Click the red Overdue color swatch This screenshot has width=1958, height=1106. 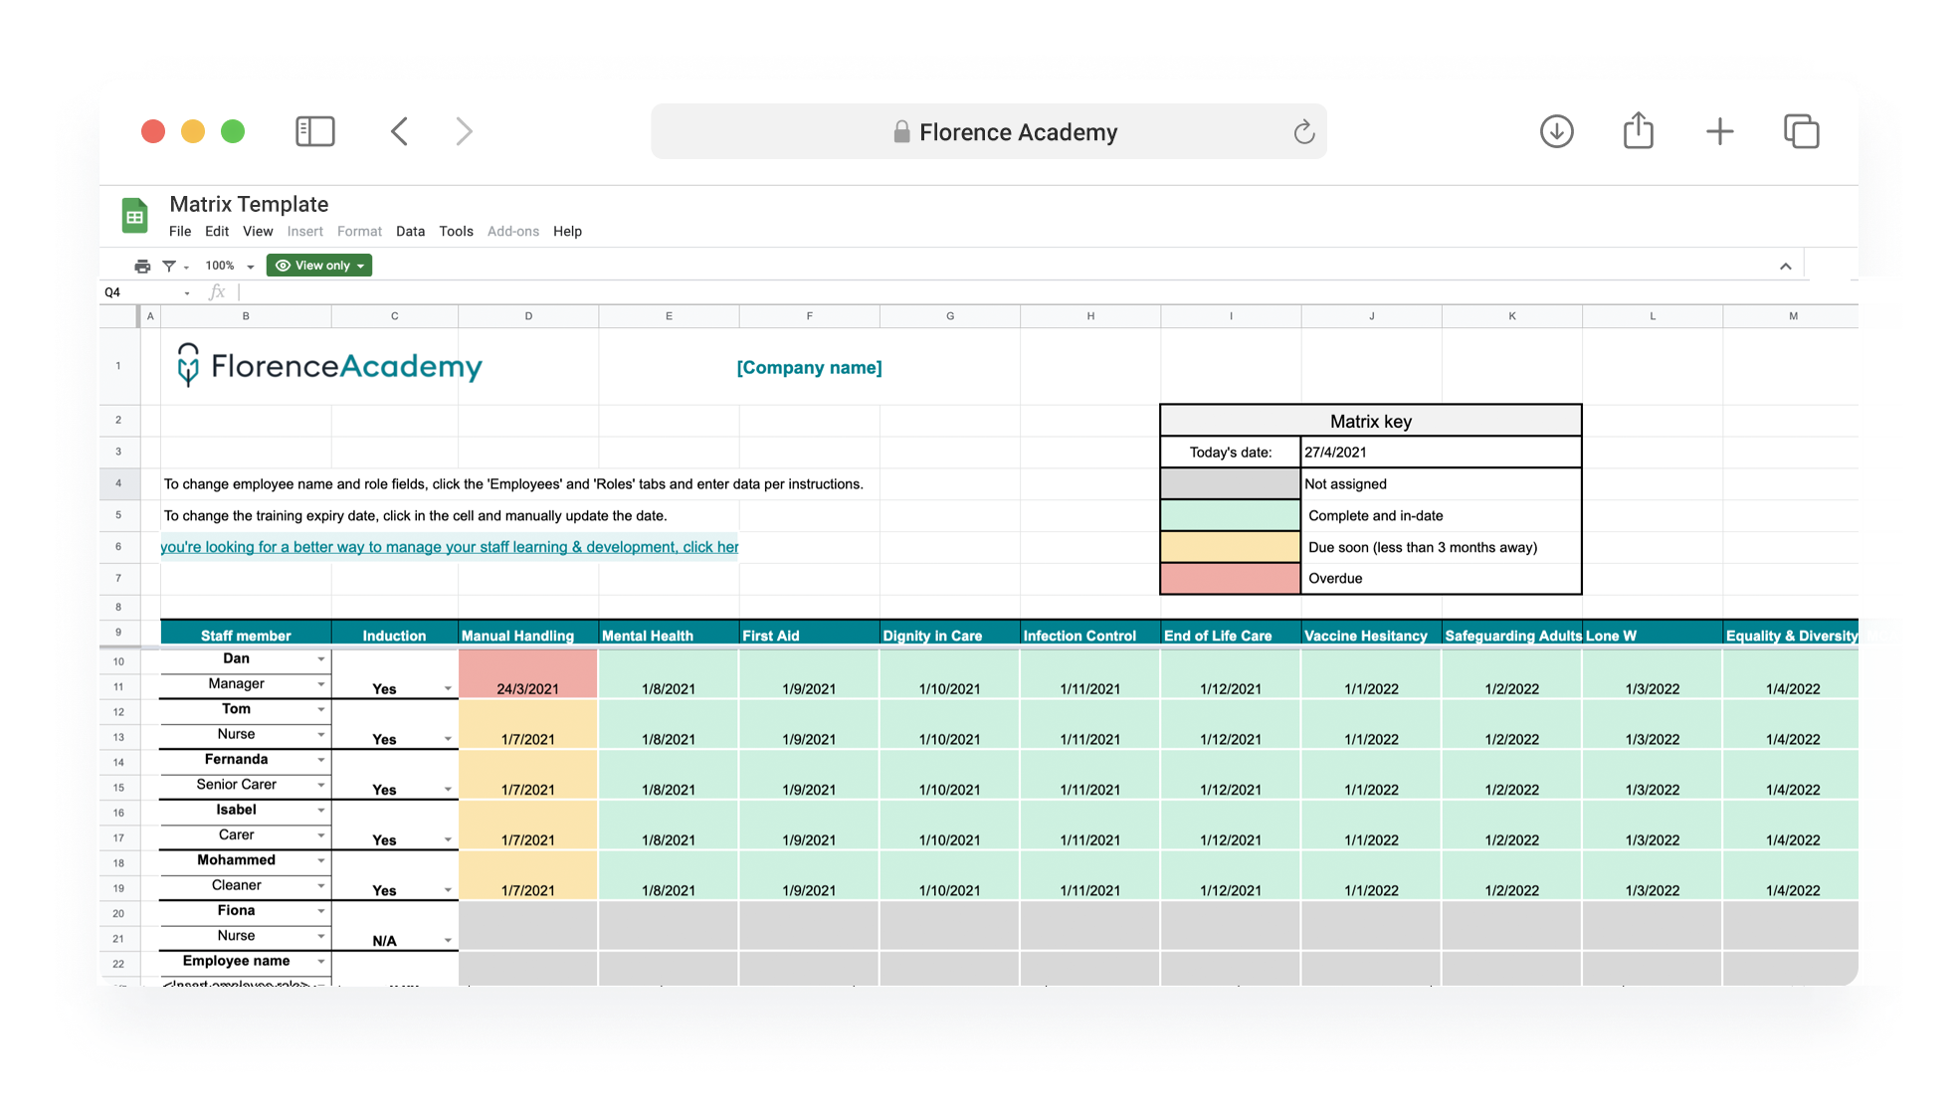pos(1230,578)
